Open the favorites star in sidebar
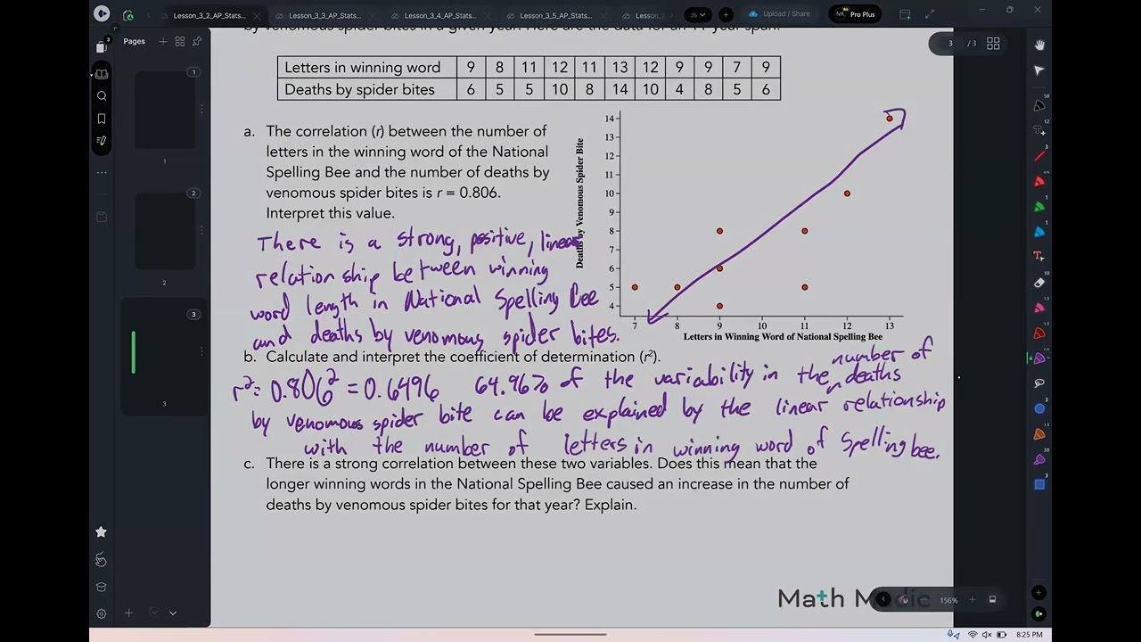 [x=101, y=532]
